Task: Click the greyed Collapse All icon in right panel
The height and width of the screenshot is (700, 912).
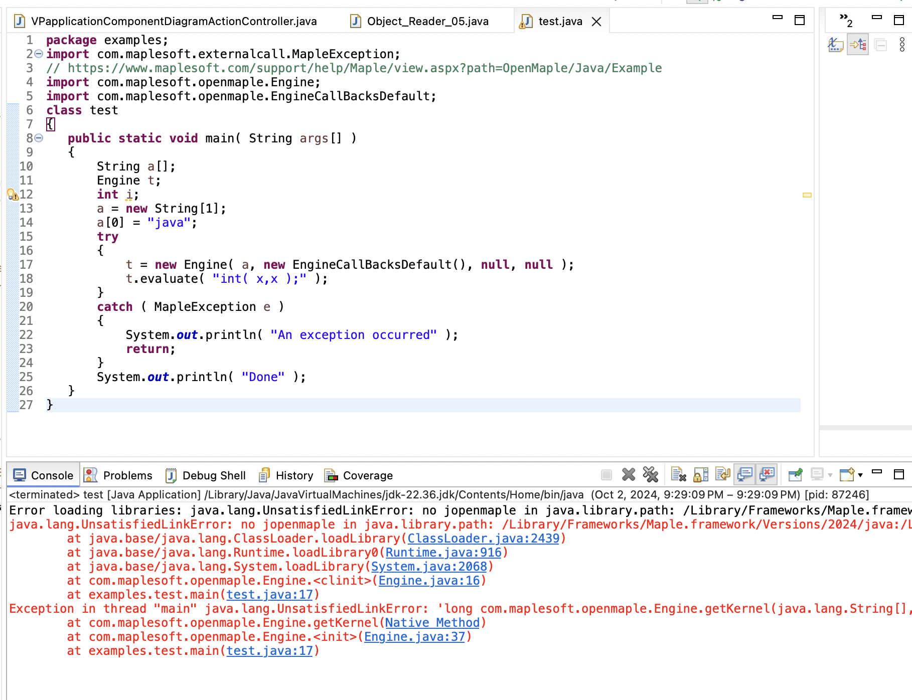Action: tap(880, 45)
